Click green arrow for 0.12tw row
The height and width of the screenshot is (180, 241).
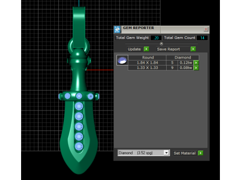(196, 62)
